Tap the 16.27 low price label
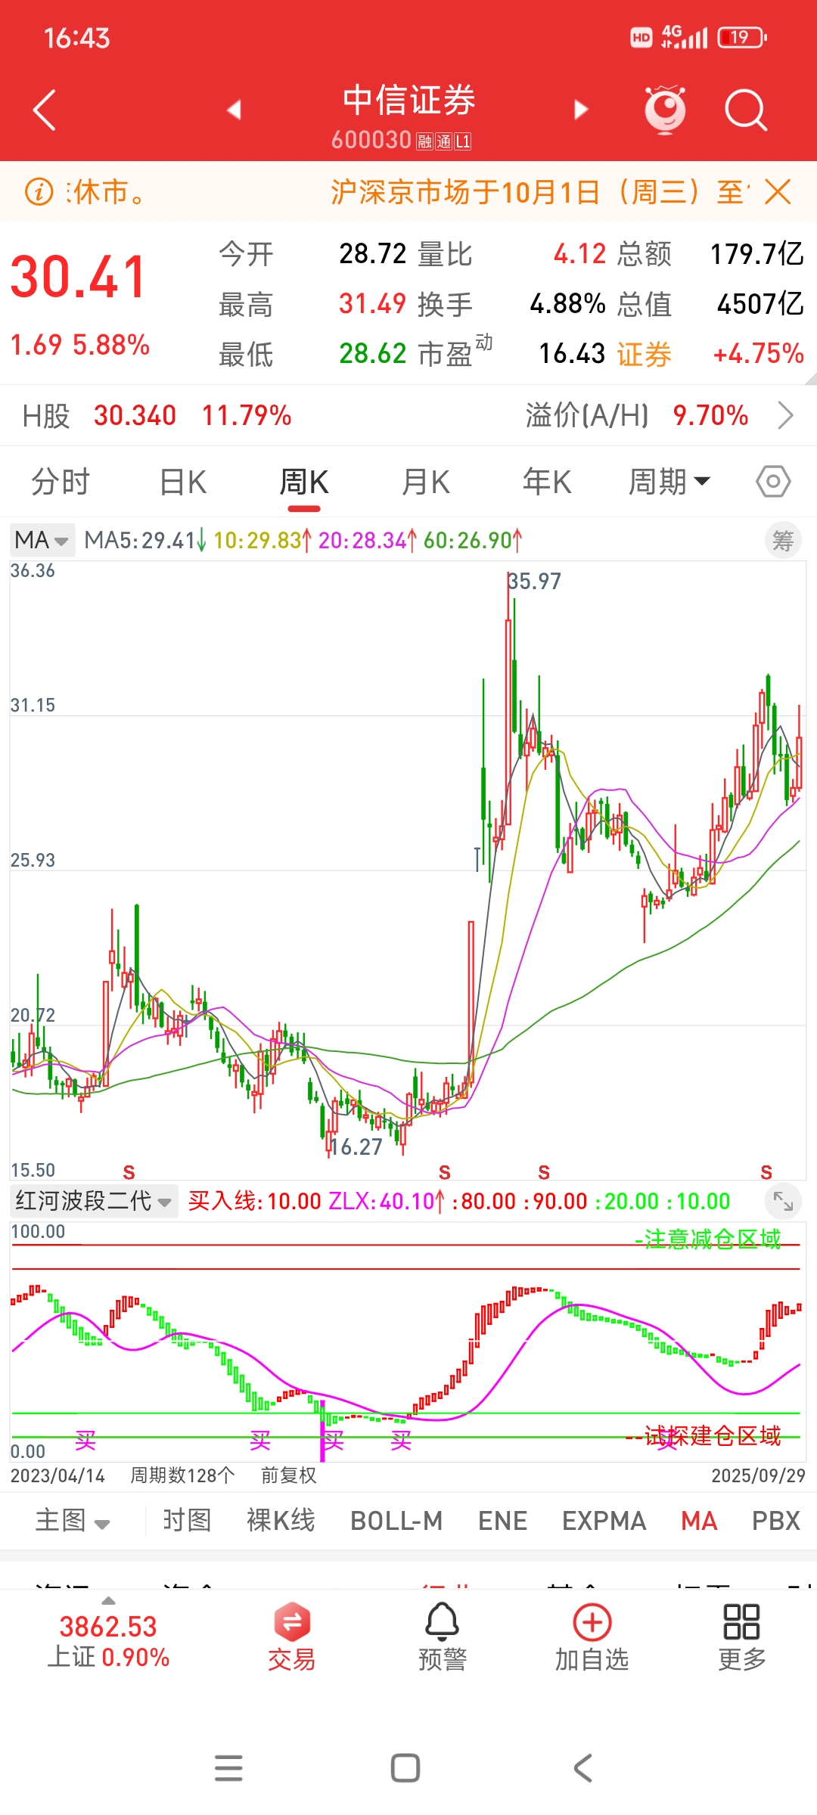The width and height of the screenshot is (817, 1815). click(356, 1147)
